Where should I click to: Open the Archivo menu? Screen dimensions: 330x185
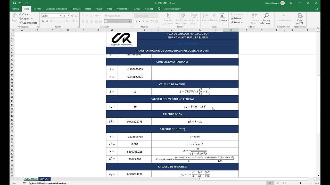[15, 9]
